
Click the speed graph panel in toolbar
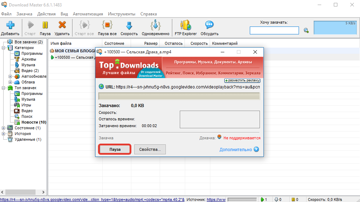335,28
